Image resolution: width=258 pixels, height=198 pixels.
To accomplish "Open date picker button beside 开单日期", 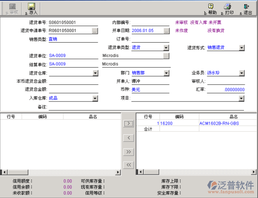I will click(166, 30).
